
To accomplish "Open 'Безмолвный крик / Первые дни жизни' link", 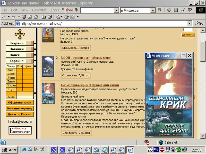I will [x=90, y=85].
